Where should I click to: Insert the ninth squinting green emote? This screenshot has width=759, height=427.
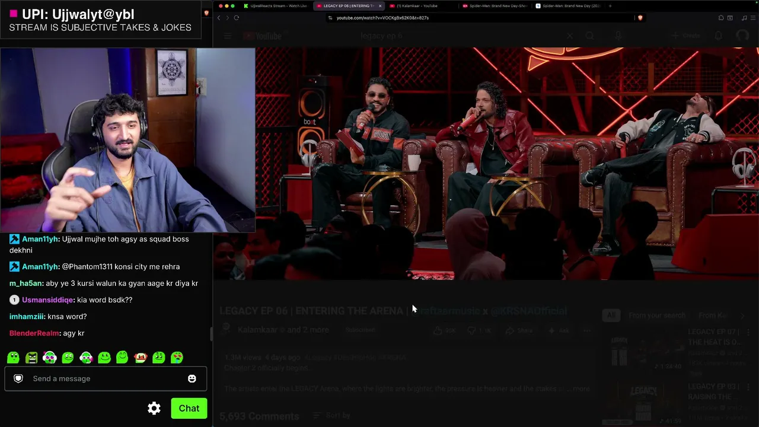coord(158,357)
